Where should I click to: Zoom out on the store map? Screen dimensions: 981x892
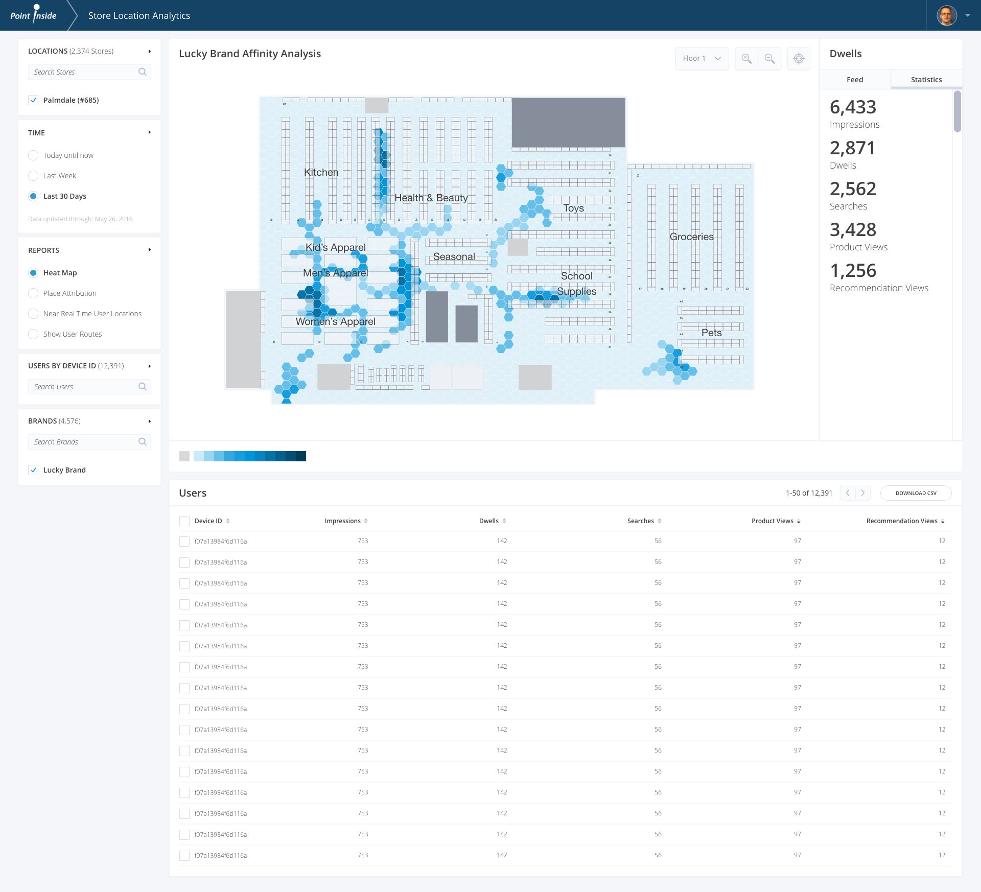(769, 59)
